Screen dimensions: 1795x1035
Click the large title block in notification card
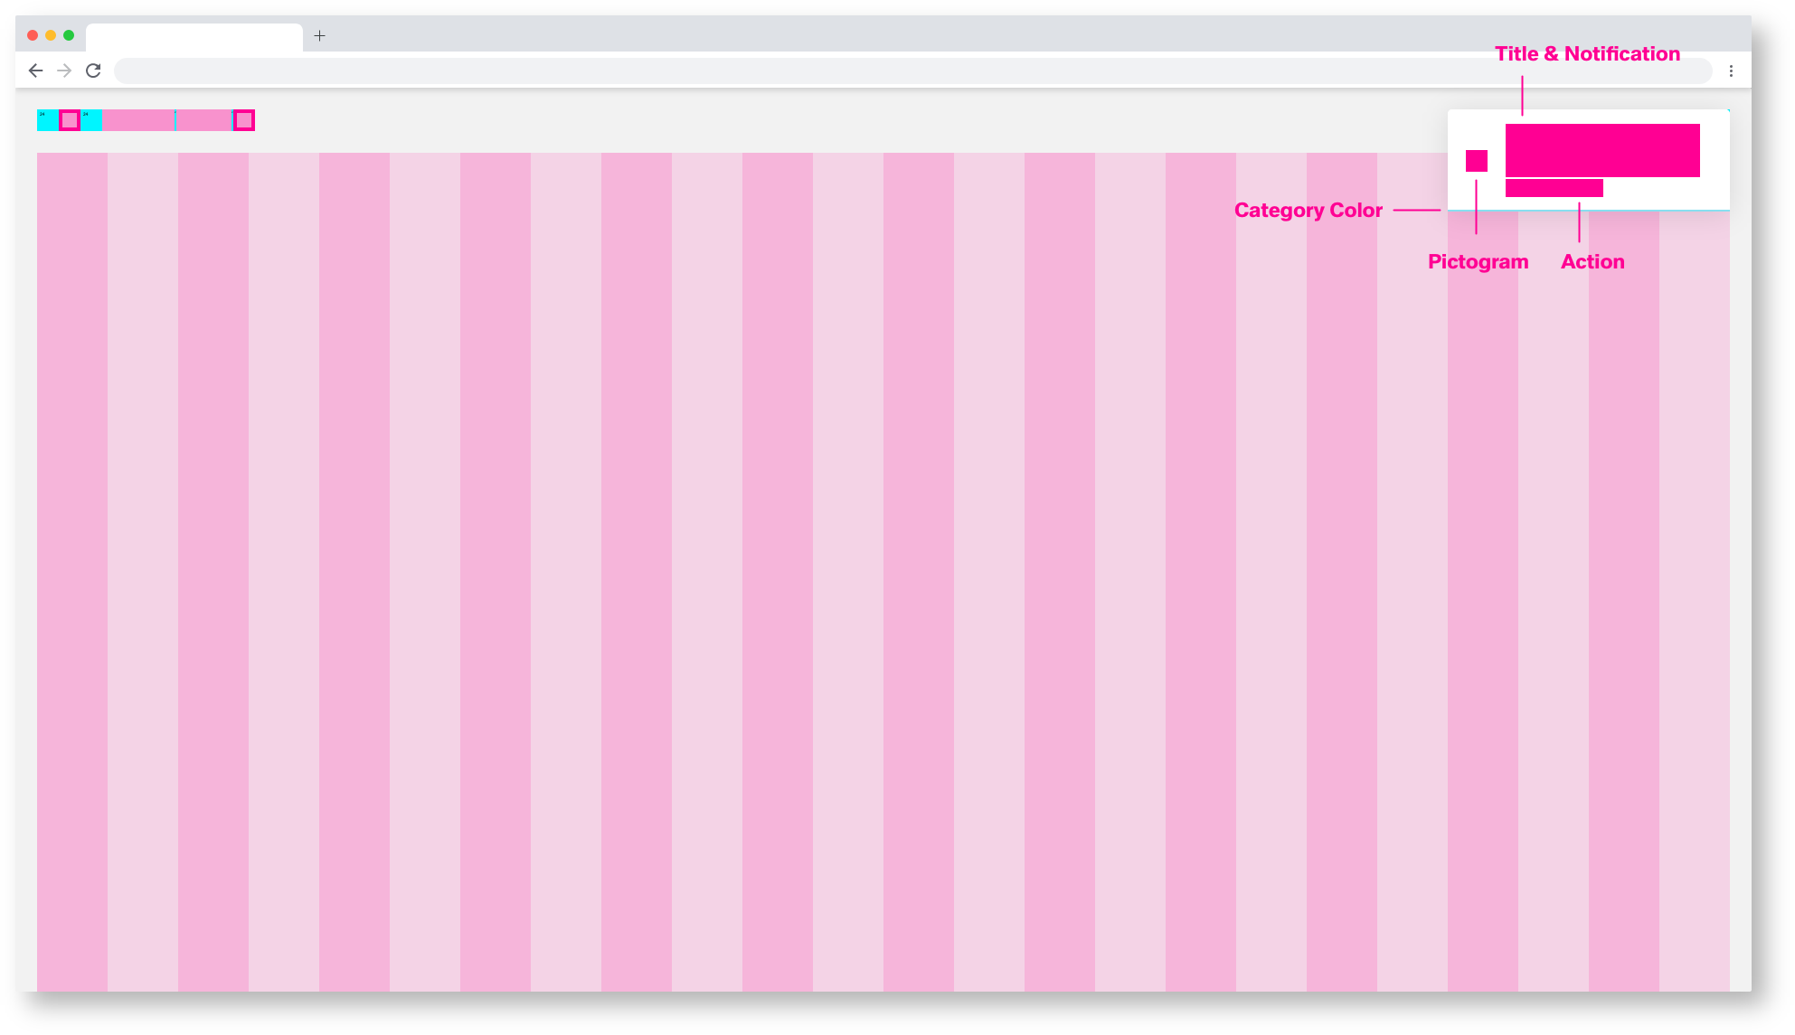click(x=1601, y=150)
